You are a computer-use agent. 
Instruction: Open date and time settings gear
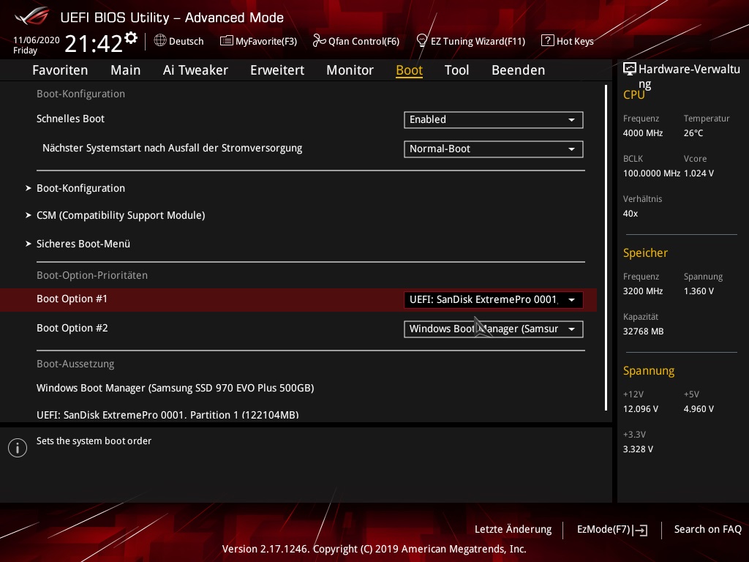tap(131, 38)
